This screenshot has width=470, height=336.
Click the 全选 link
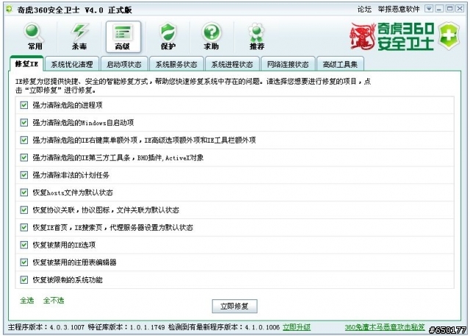[27, 300]
